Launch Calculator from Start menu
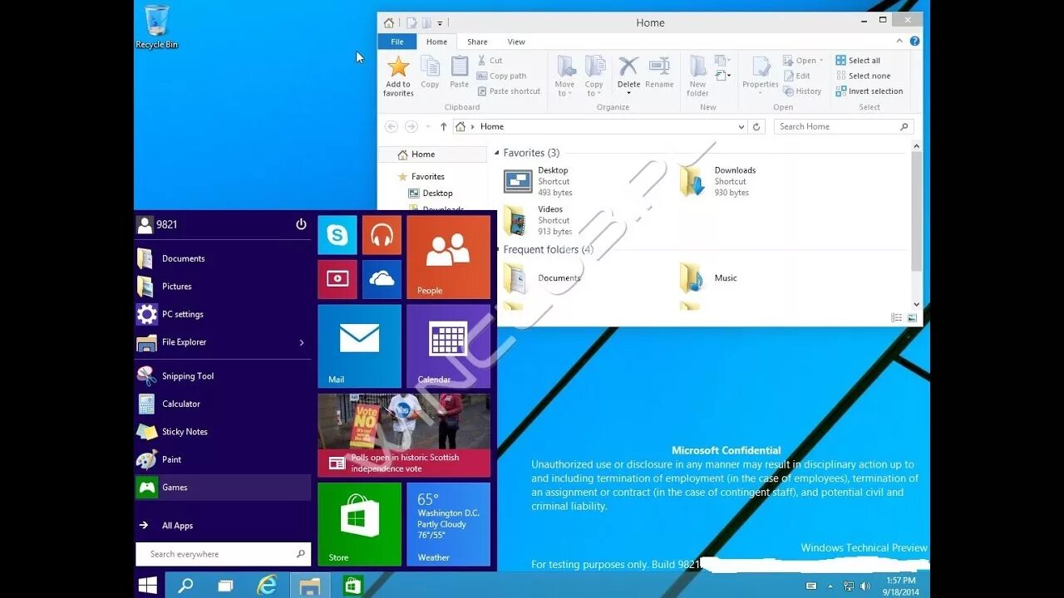 click(x=223, y=404)
